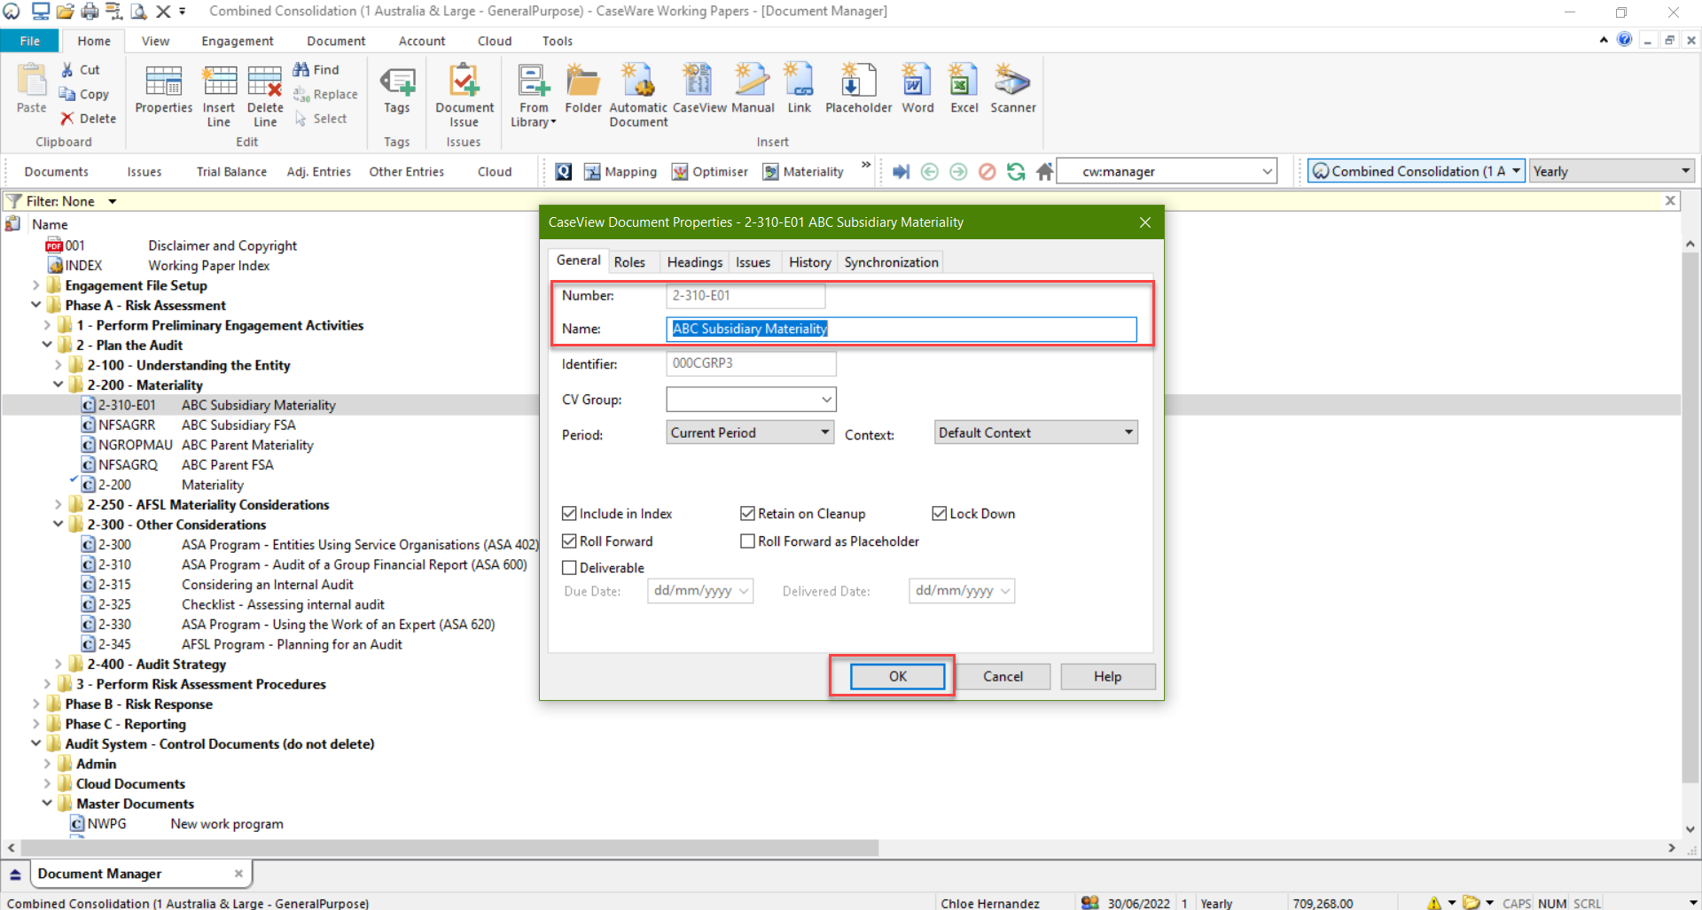Open the Engagement ribbon tab

pos(238,41)
